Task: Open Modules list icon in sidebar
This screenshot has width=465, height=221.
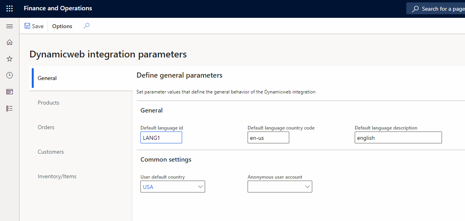Action: click(x=10, y=108)
